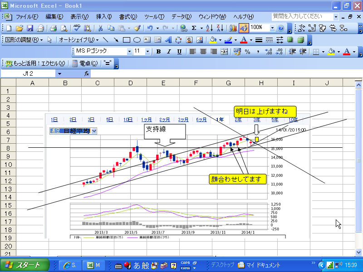This screenshot has width=363, height=272.
Task: Click the スタート button
Action: click(22, 265)
